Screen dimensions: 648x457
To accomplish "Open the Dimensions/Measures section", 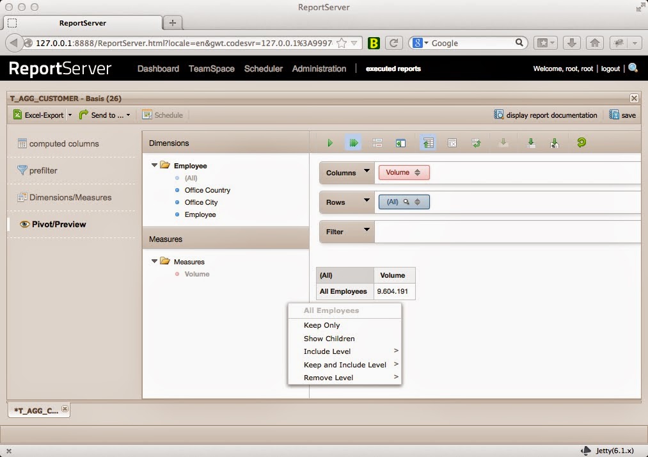I will (65, 197).
